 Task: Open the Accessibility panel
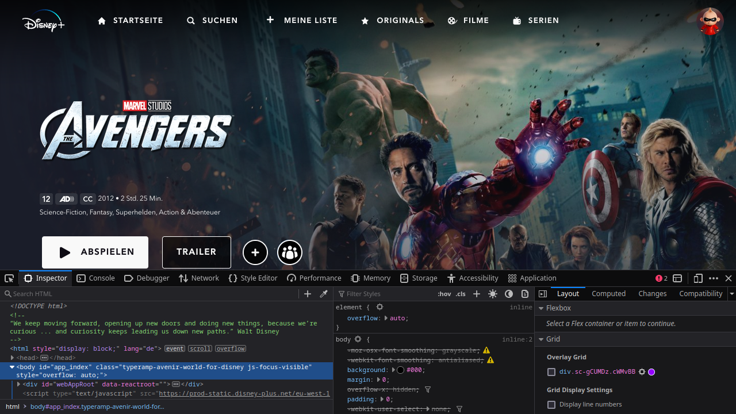(473, 278)
